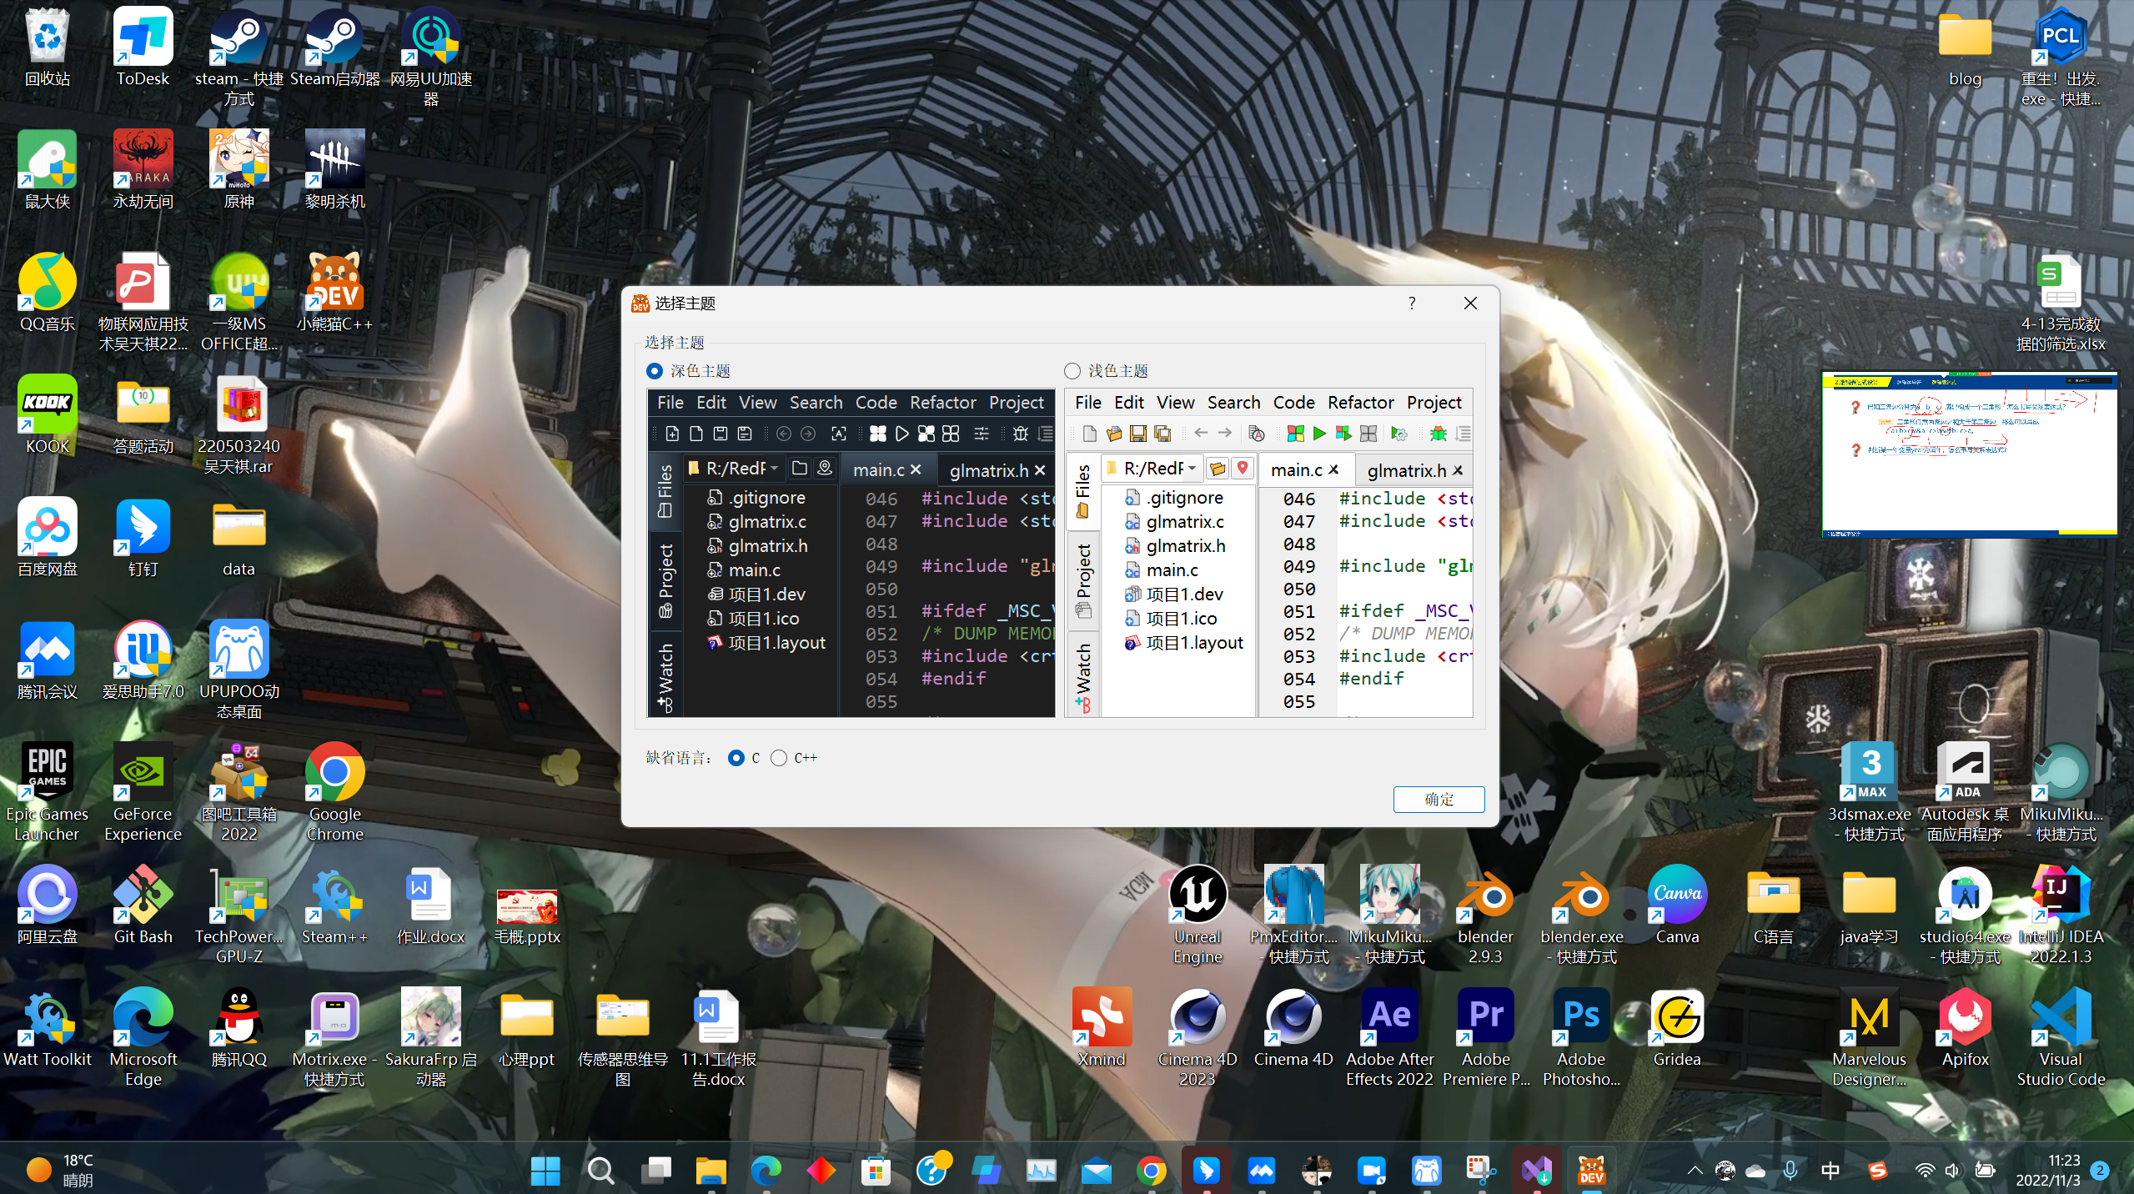This screenshot has width=2134, height=1194.
Task: Open 作业.docx file on desktop
Action: pyautogui.click(x=431, y=906)
